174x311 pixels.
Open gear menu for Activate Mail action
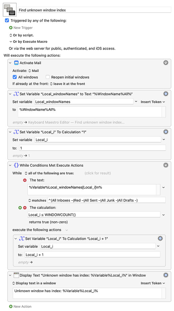[x=166, y=63]
